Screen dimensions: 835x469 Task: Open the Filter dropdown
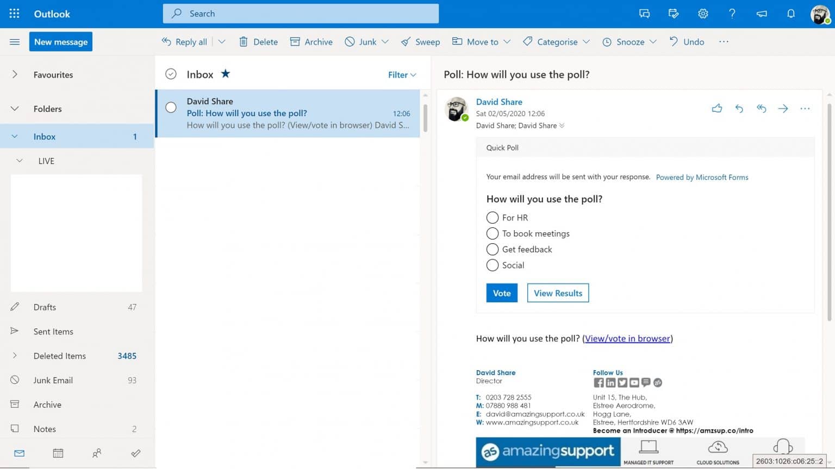pos(402,75)
